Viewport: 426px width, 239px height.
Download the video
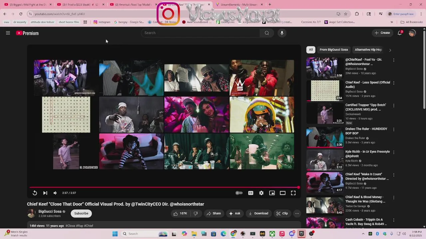tap(258, 213)
